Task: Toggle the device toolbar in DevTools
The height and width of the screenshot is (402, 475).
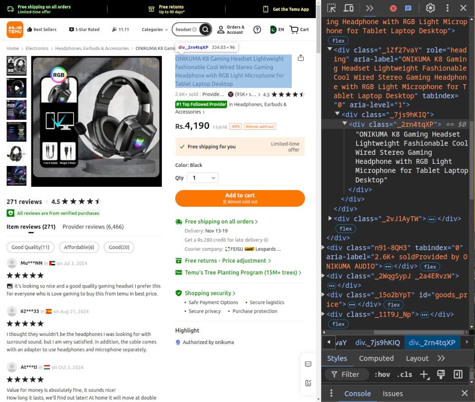Action: pos(349,8)
